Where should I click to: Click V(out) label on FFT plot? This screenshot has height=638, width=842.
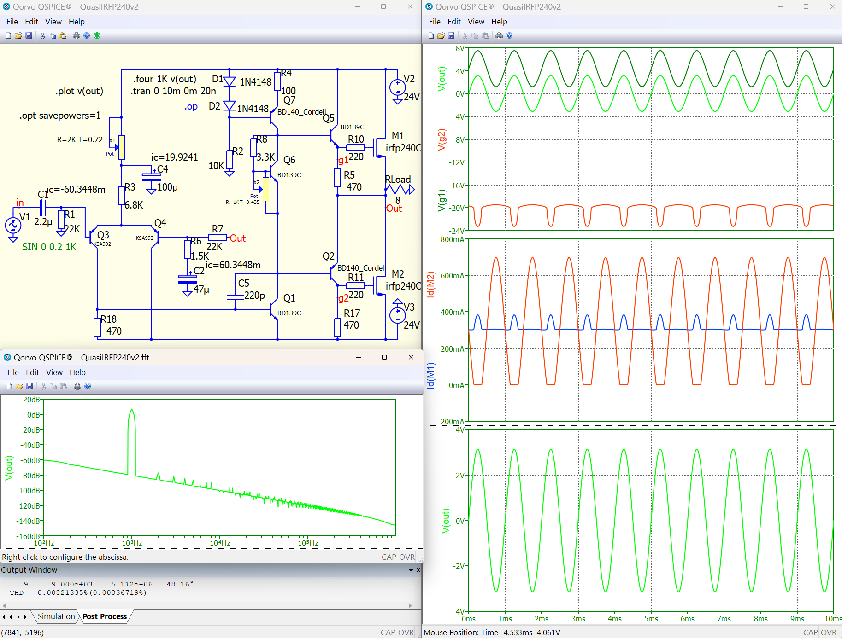[8, 468]
